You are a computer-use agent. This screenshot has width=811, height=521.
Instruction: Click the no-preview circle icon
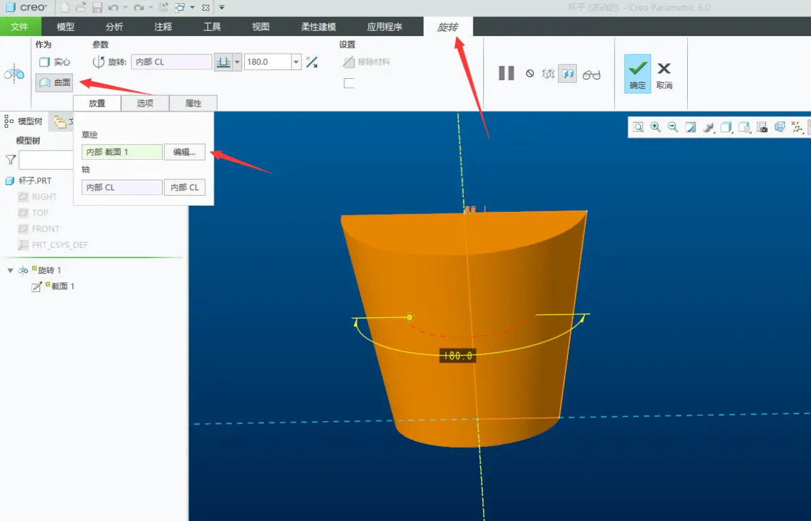tap(529, 74)
